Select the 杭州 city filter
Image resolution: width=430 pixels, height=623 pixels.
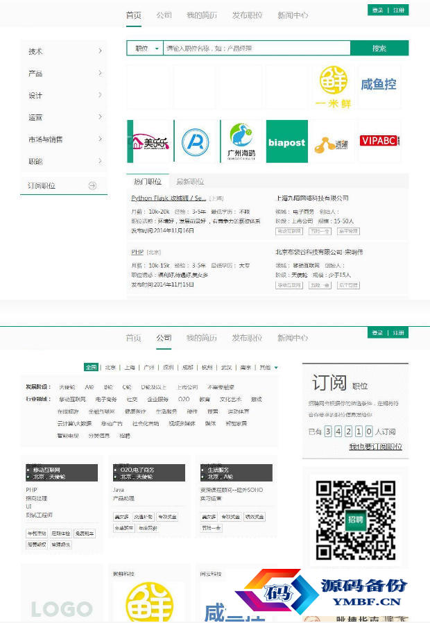207,367
